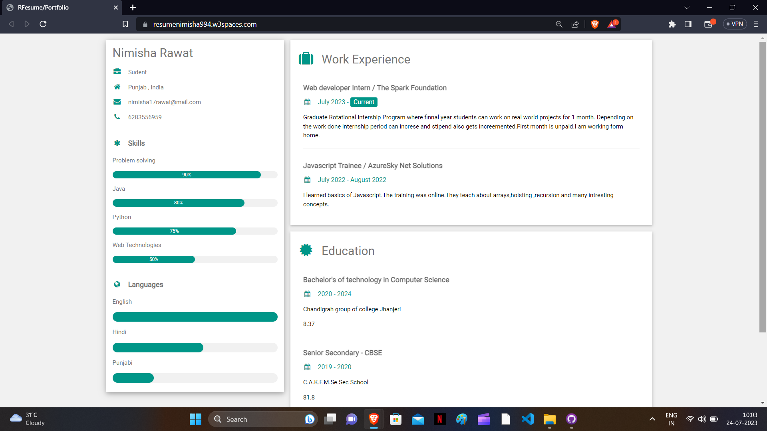Open the Brave Rewards panel

coord(612,24)
